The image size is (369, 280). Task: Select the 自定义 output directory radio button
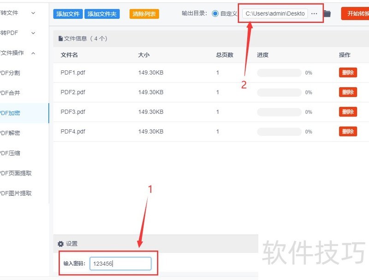coord(214,13)
